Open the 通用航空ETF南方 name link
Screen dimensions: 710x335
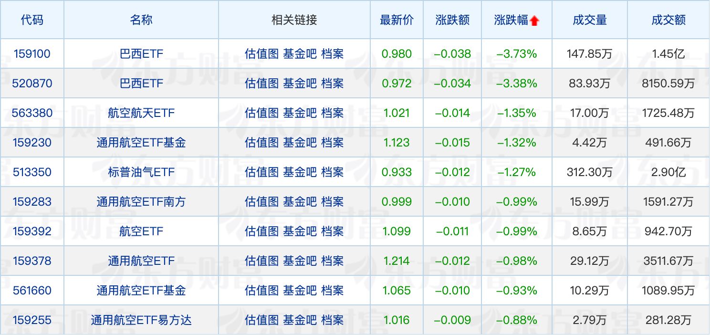[141, 202]
